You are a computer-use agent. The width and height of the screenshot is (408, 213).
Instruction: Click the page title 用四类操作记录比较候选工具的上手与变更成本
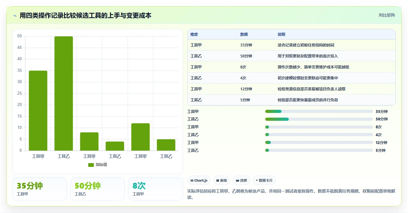85,15
